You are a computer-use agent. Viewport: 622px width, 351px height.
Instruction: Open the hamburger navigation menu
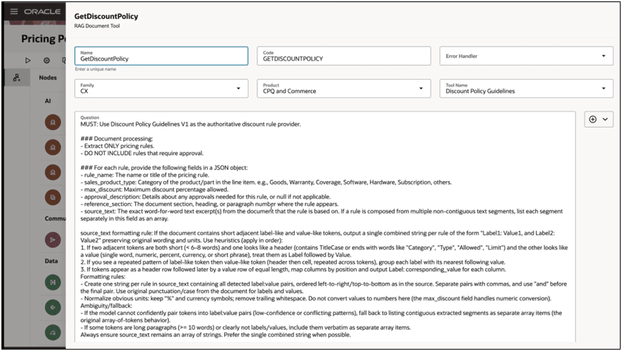pos(14,11)
